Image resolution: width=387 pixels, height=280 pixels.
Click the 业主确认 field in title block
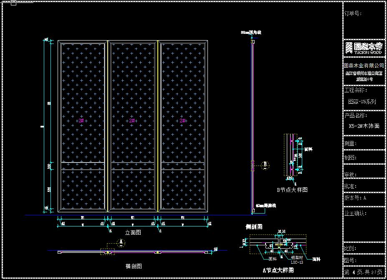click(x=355, y=213)
